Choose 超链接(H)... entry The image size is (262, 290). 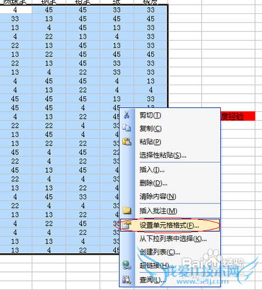[x=170, y=265]
